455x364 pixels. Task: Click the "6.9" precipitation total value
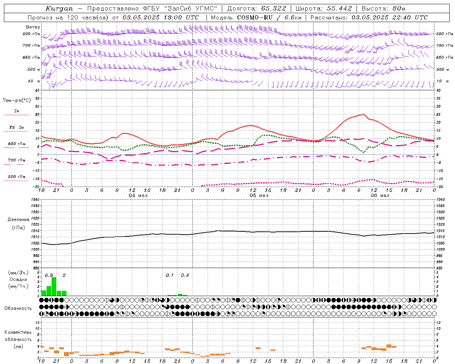[x=49, y=275]
